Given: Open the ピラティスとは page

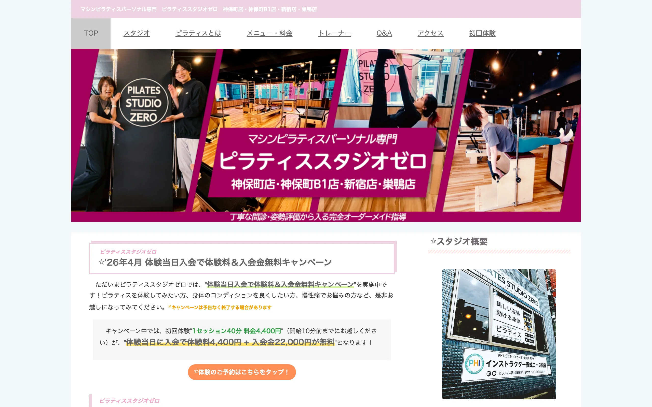Looking at the screenshot, I should coord(199,33).
